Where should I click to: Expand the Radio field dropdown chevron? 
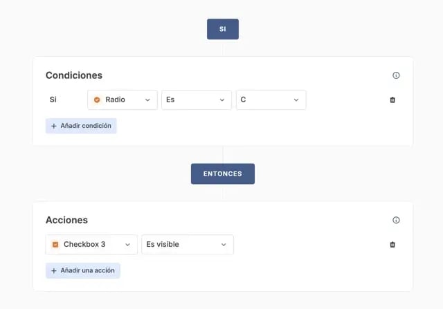pos(147,100)
